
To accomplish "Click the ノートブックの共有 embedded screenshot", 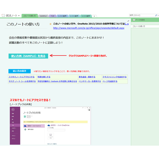I will tap(50, 126).
